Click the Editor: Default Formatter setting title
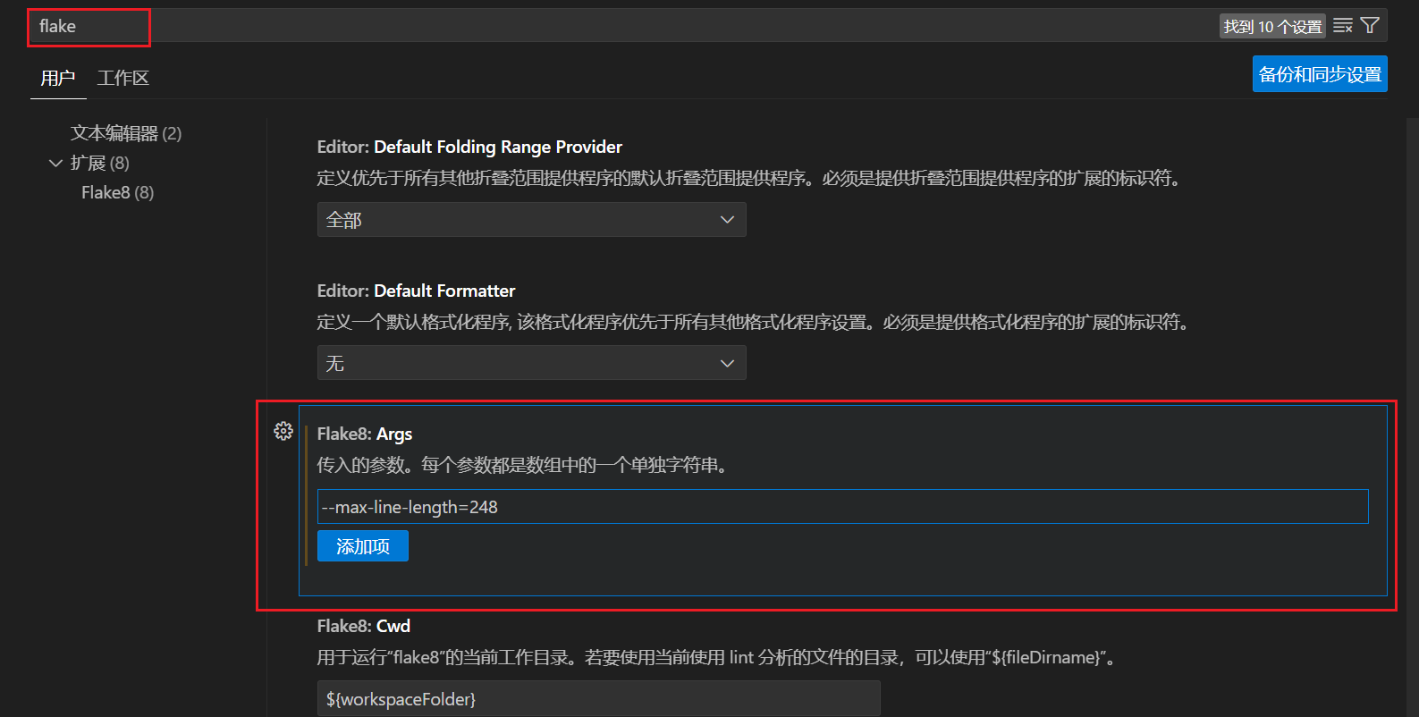Viewport: 1419px width, 717px height. click(416, 291)
